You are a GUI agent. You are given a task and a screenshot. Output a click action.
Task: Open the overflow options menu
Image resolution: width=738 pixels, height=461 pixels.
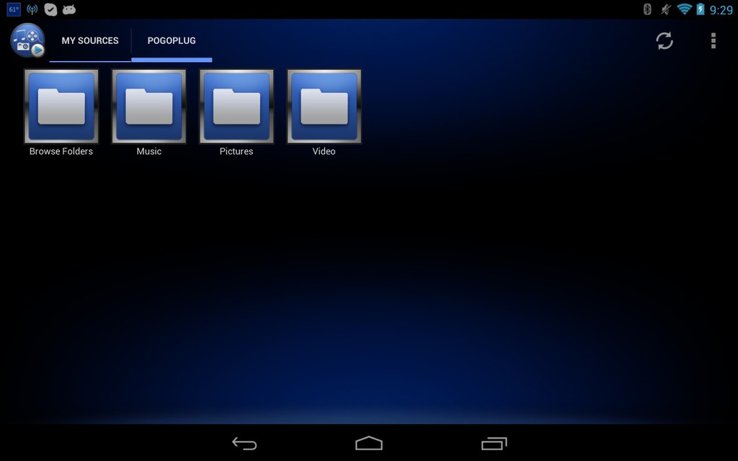[x=713, y=40]
